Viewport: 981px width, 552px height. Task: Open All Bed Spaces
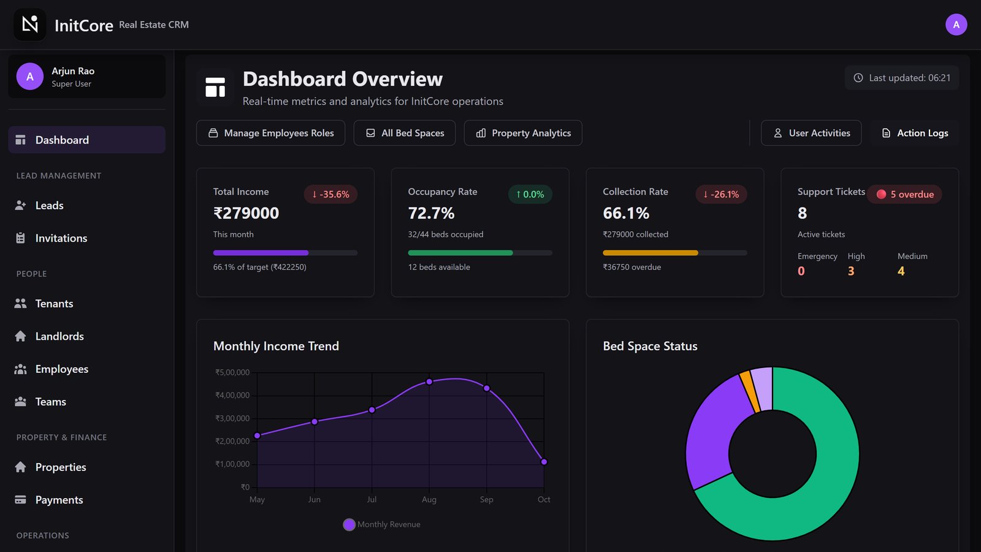click(x=405, y=133)
